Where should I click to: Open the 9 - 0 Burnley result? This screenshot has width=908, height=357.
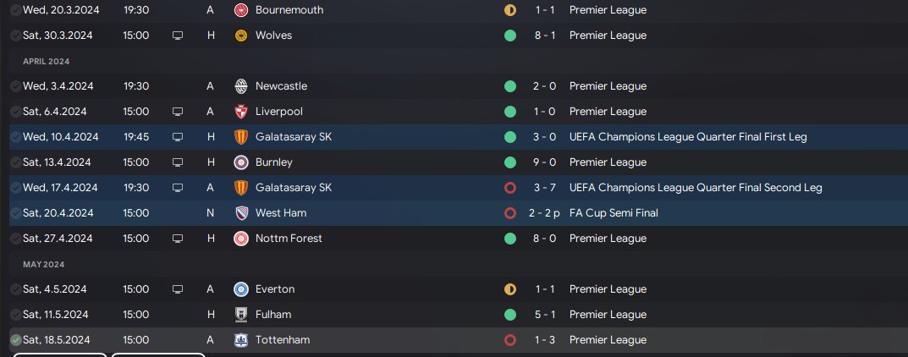pyautogui.click(x=545, y=162)
